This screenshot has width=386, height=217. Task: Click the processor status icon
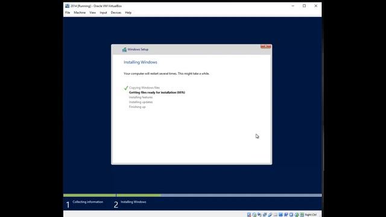(x=291, y=215)
